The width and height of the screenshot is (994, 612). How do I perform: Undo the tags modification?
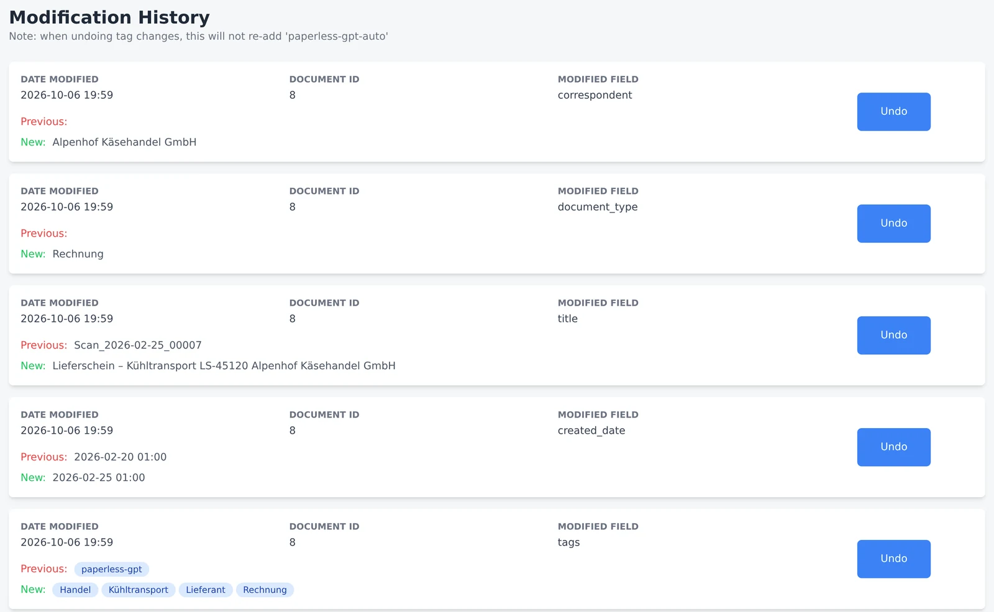pyautogui.click(x=893, y=559)
